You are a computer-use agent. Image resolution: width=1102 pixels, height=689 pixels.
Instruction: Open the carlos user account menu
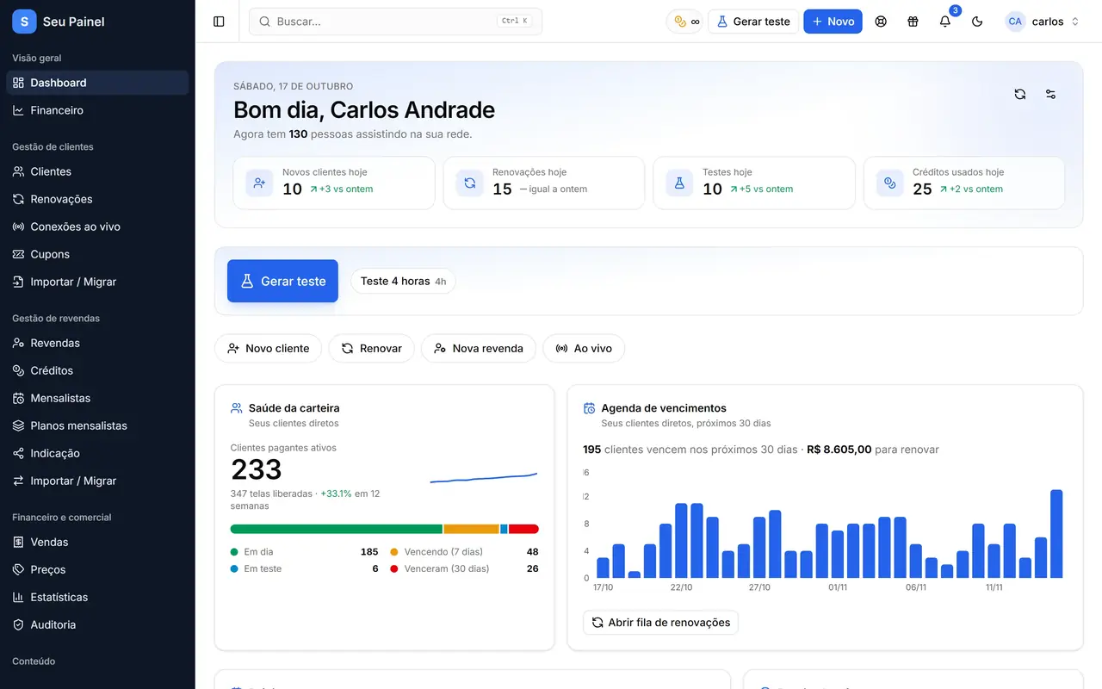point(1043,22)
